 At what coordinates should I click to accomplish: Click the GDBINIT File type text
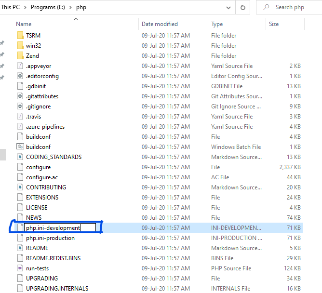tap(227, 86)
